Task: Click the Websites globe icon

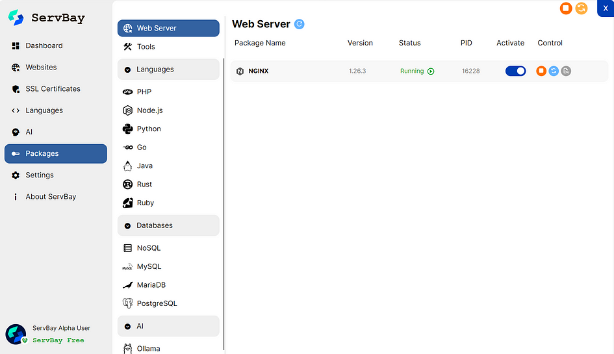Action: (x=16, y=68)
